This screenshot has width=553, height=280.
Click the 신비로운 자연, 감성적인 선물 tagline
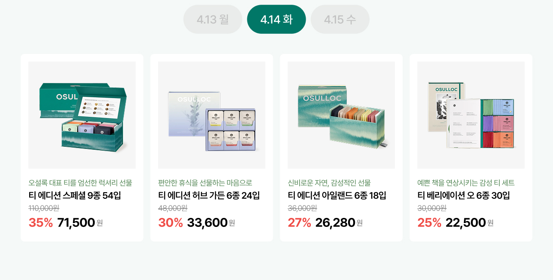coord(329,183)
